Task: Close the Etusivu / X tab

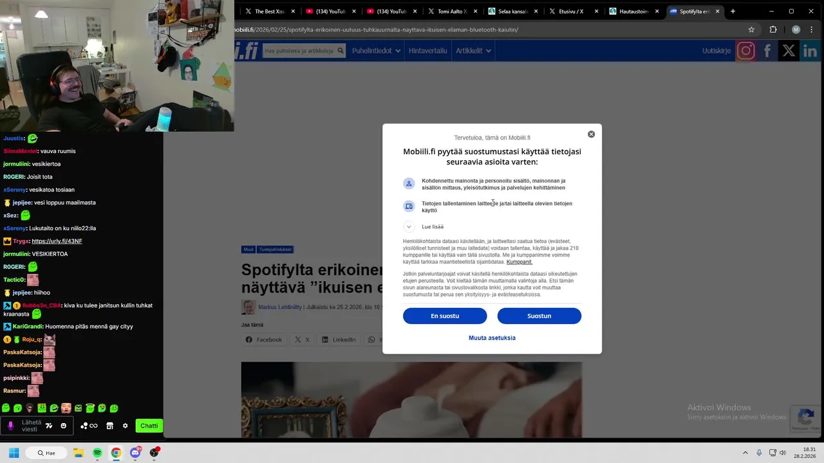Action: tap(596, 11)
